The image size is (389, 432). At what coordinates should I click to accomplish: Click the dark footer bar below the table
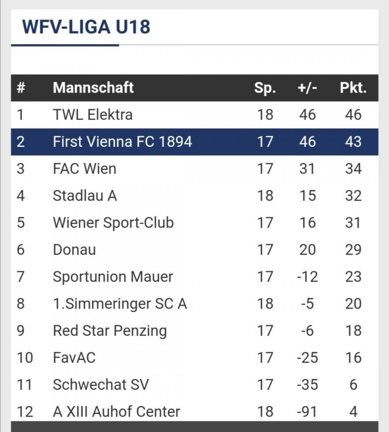point(195,426)
